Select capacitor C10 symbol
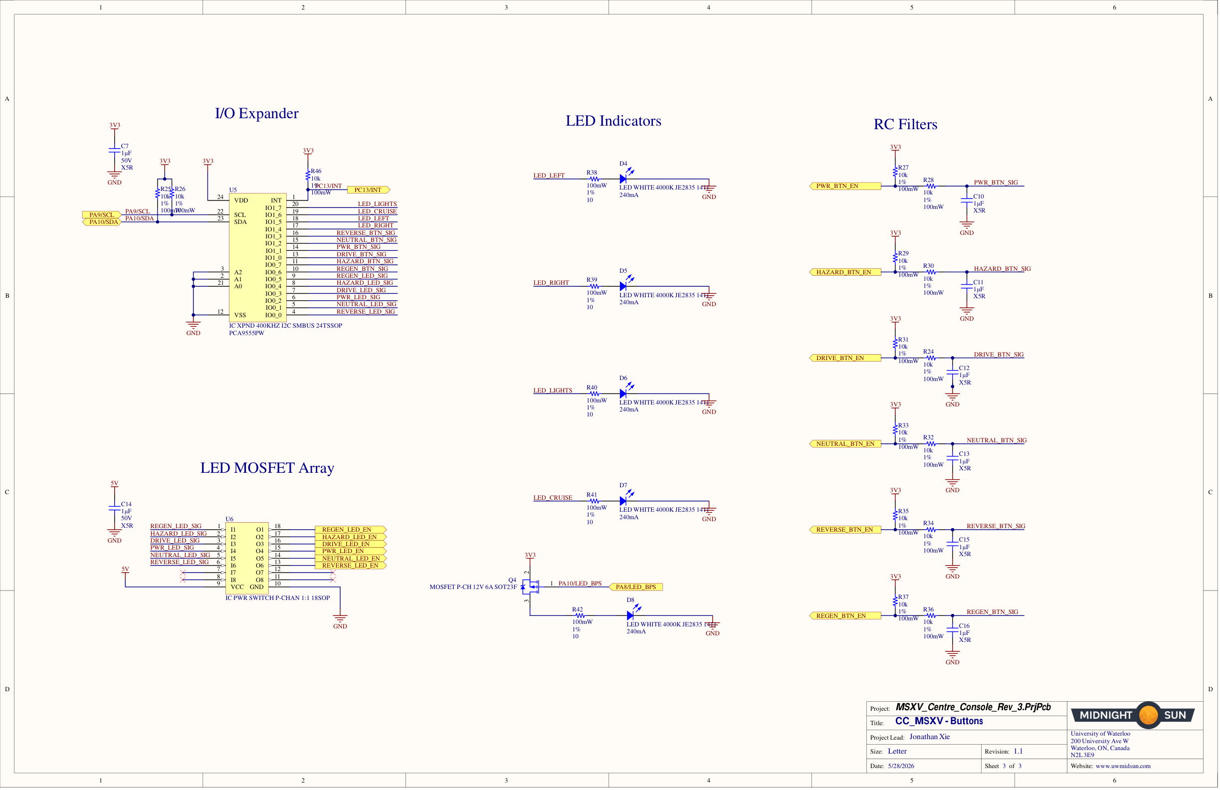1220x790 pixels. (967, 200)
